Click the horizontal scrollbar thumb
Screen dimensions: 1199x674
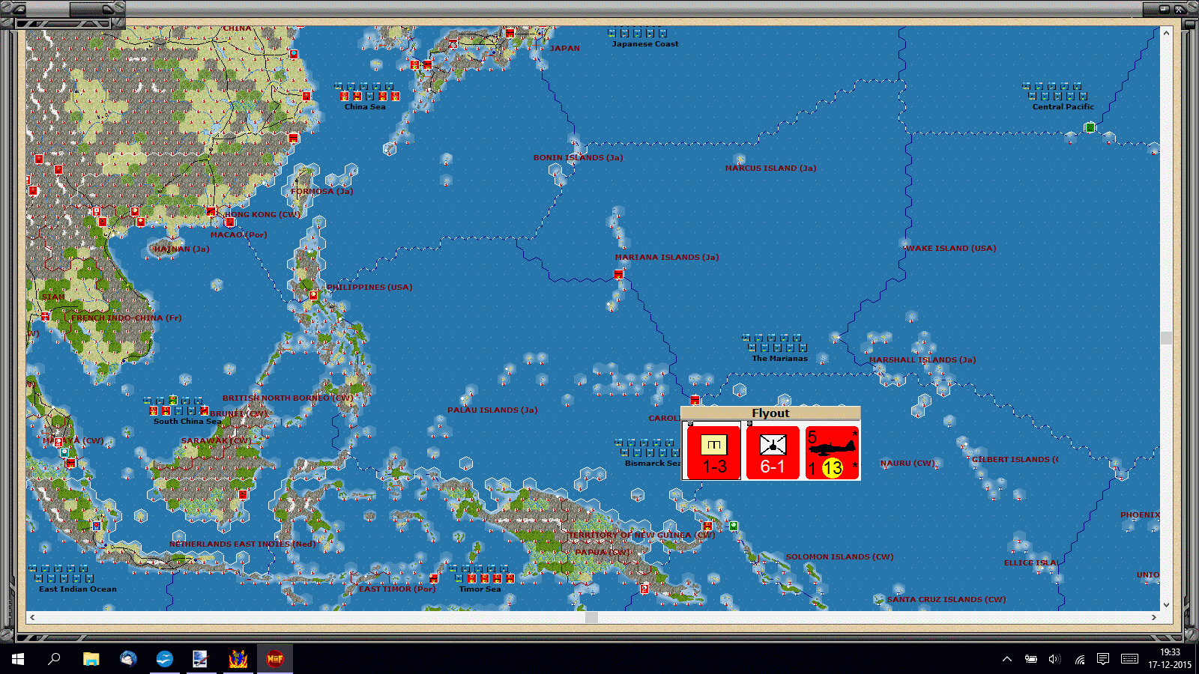coord(591,617)
